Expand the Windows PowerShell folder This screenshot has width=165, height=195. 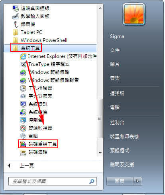click(50, 40)
